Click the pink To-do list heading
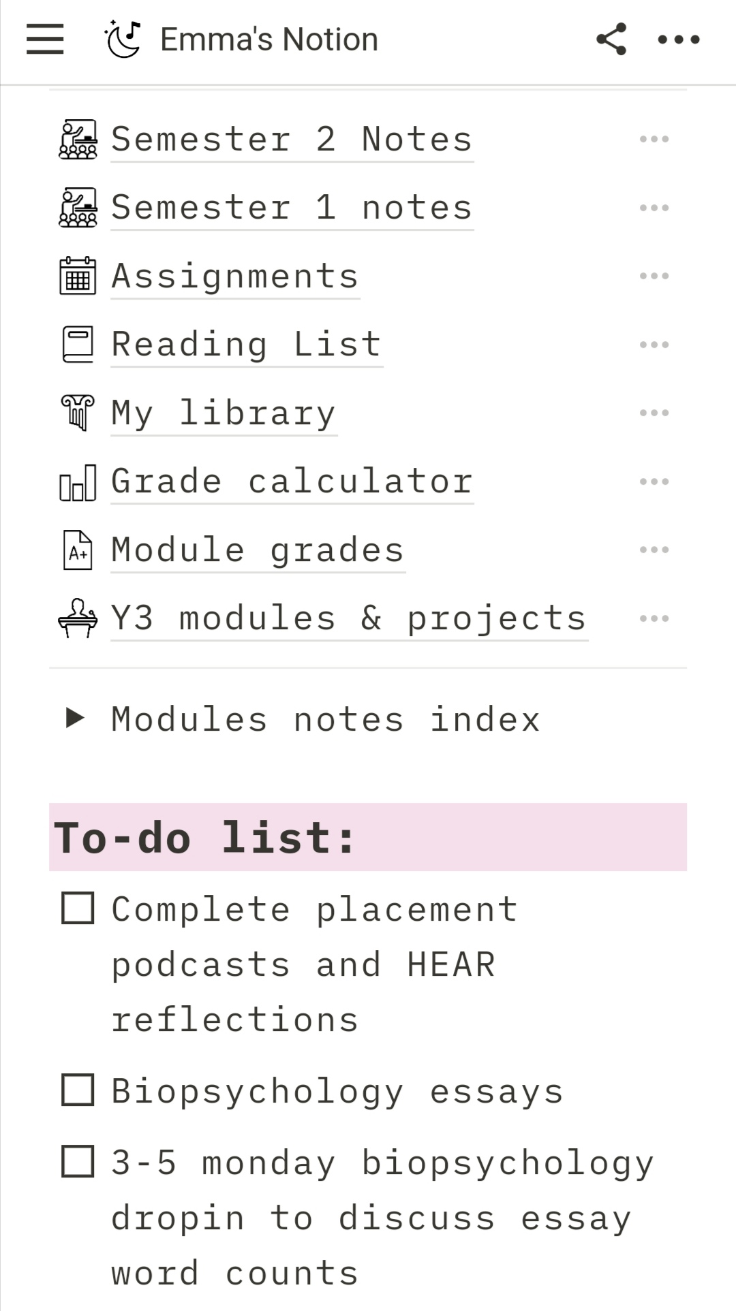 204,837
